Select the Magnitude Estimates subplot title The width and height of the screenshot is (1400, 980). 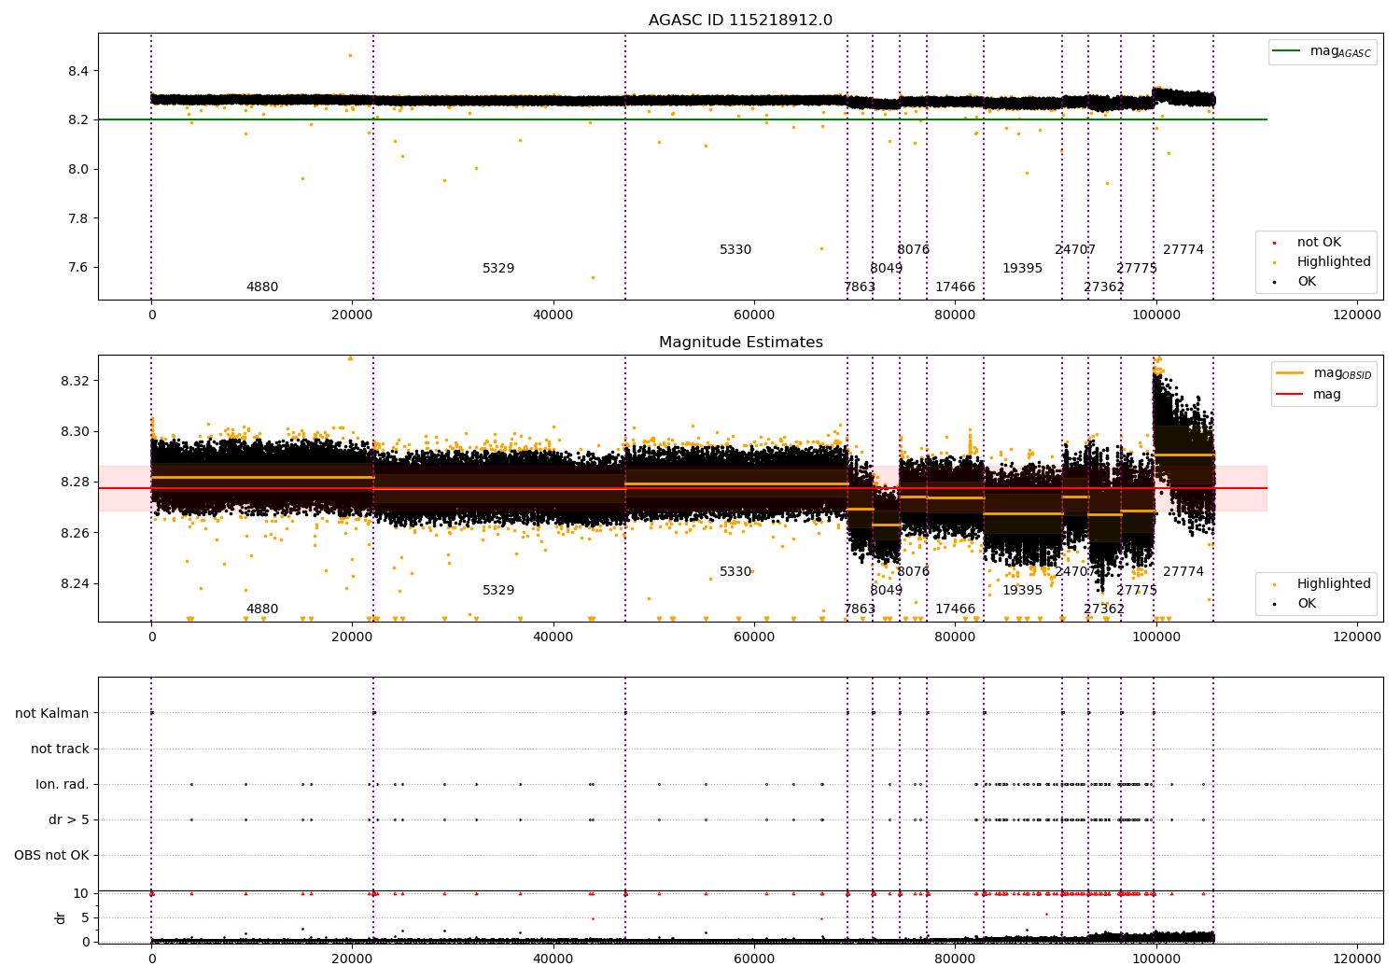741,343
